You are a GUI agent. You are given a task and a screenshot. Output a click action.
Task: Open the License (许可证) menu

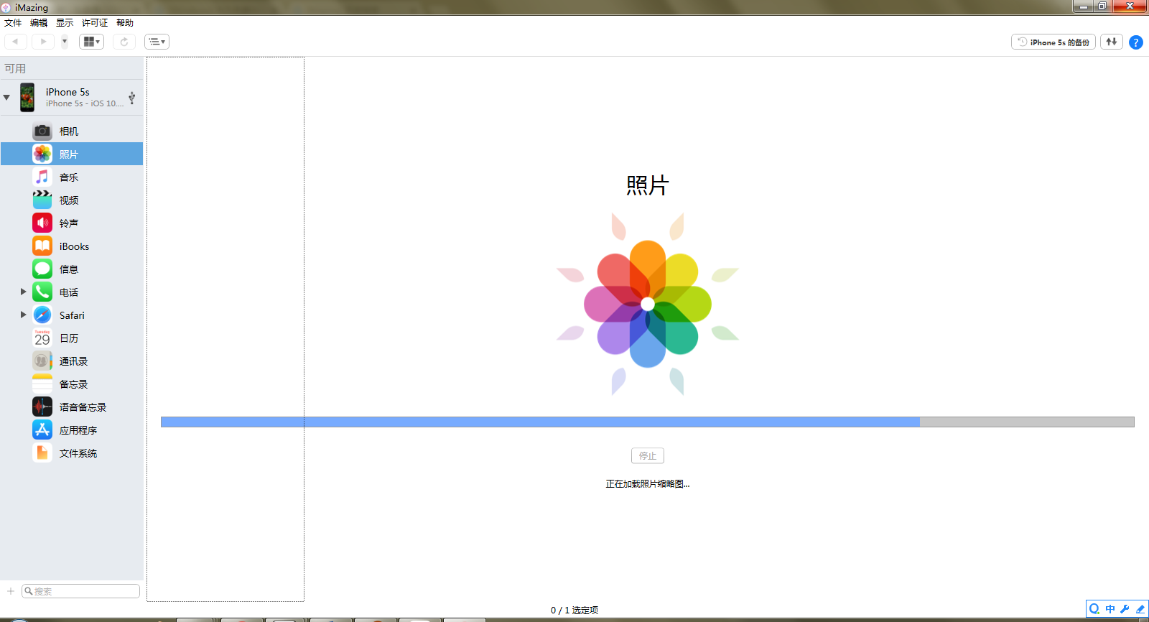[95, 23]
